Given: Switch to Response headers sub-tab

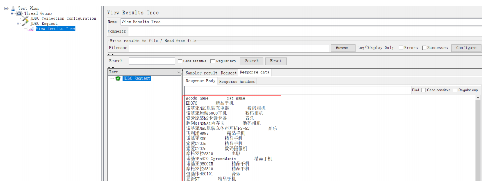Looking at the screenshot, I should 237,82.
